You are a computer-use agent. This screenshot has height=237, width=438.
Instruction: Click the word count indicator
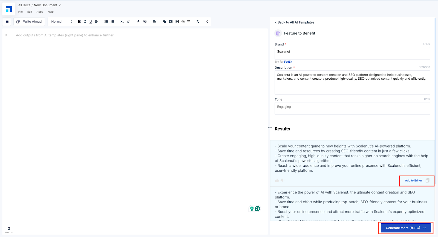[x=9, y=230]
